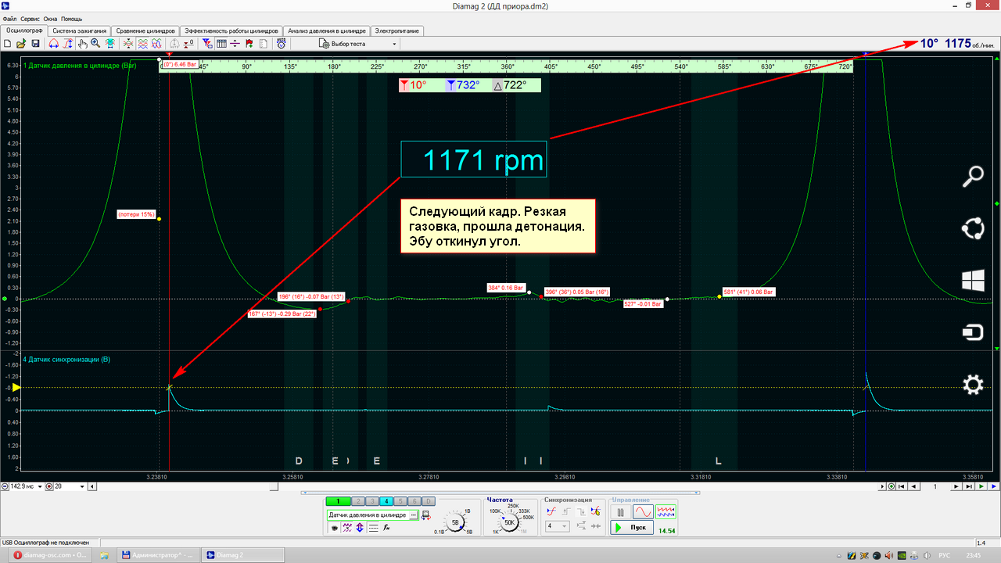Click the sensor swap icon beside the channel name
This screenshot has width=1001, height=563.
pos(425,515)
